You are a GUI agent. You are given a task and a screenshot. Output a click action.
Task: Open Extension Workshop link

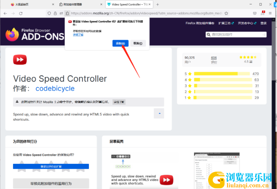tap(226, 23)
